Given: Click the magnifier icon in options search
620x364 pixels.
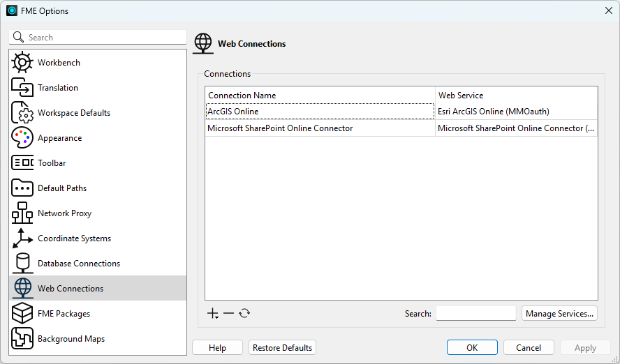Looking at the screenshot, I should tap(18, 37).
